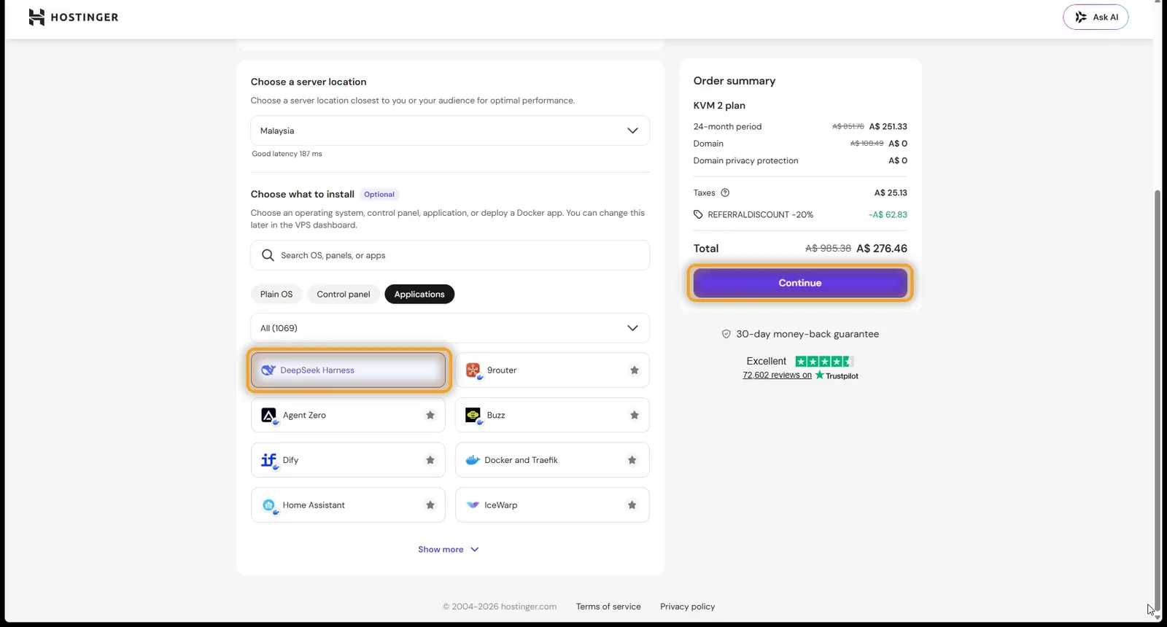Viewport: 1167px width, 627px height.
Task: Select the Applications tab
Action: click(x=419, y=295)
